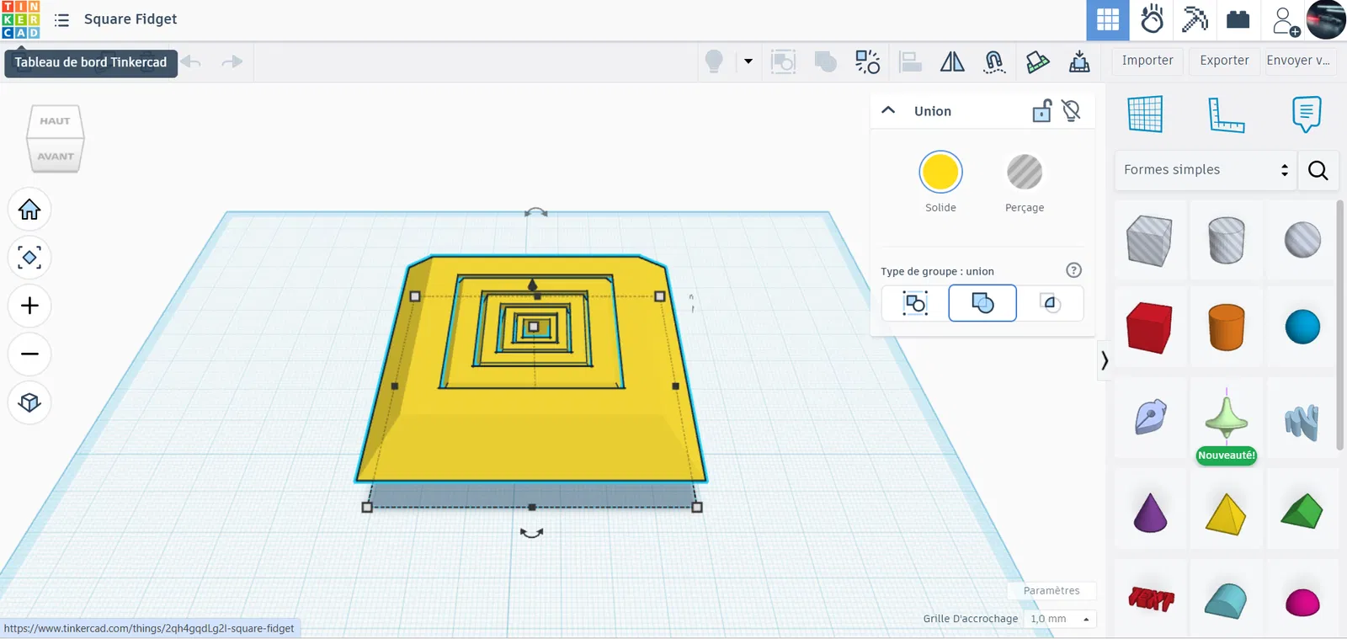The image size is (1347, 639).
Task: Open the user profile avatar menu
Action: 1326,19
